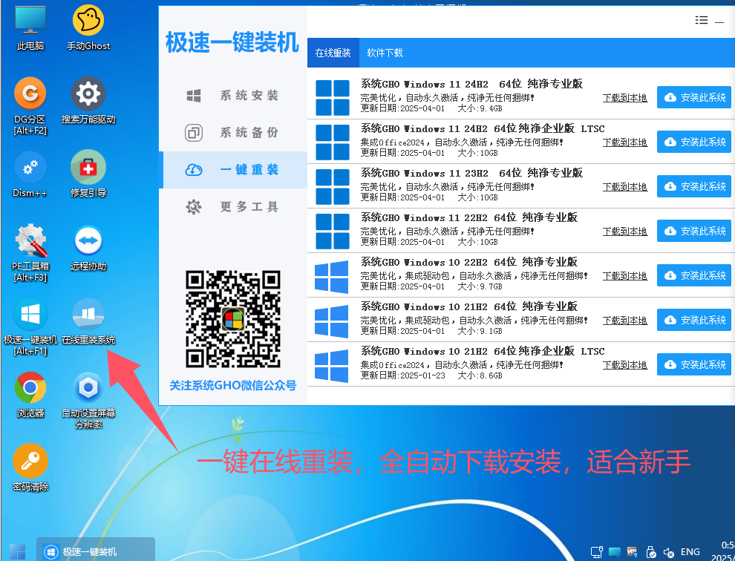Click the Windows 10 21H2 纯净专业版 logo
This screenshot has width=735, height=561.
[331, 321]
